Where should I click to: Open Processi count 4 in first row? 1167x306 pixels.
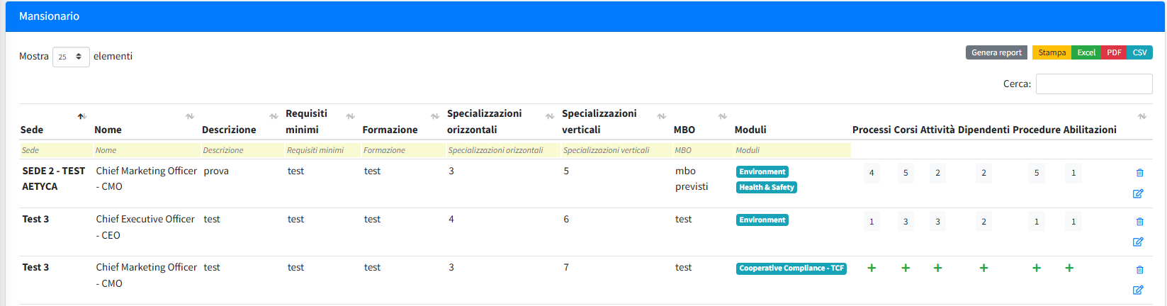[x=872, y=173]
